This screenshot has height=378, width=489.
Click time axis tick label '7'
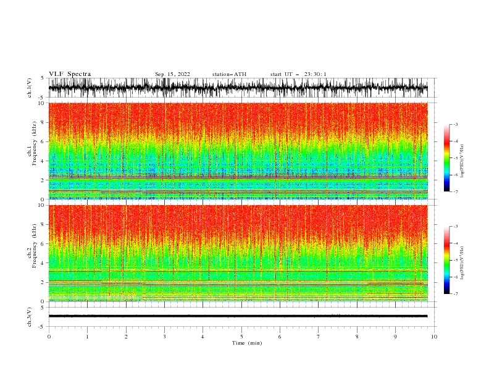click(x=319, y=337)
